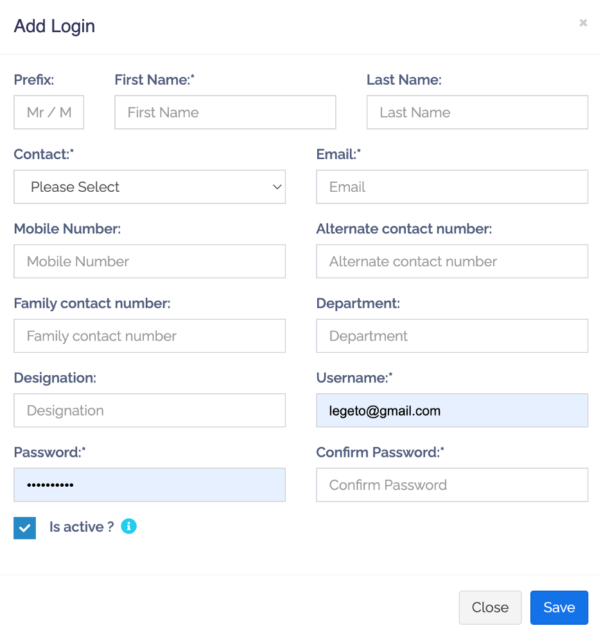601x635 pixels.
Task: Focus the Prefix input field
Action: (49, 112)
